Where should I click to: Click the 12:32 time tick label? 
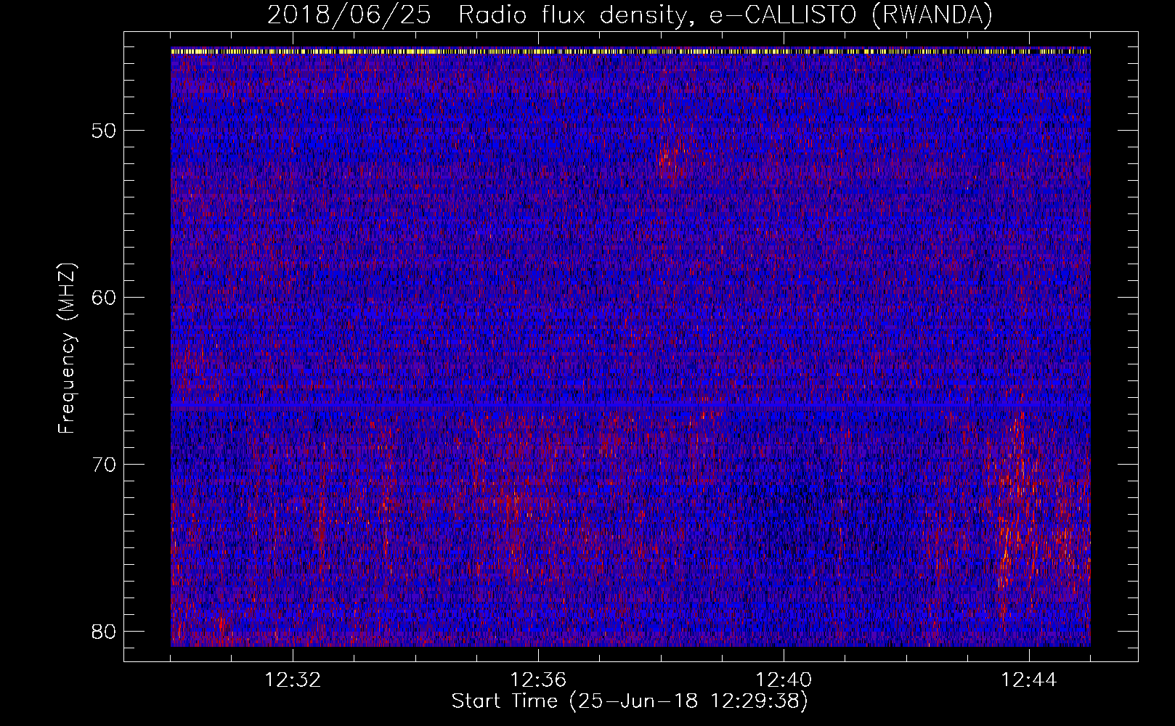[x=293, y=680]
